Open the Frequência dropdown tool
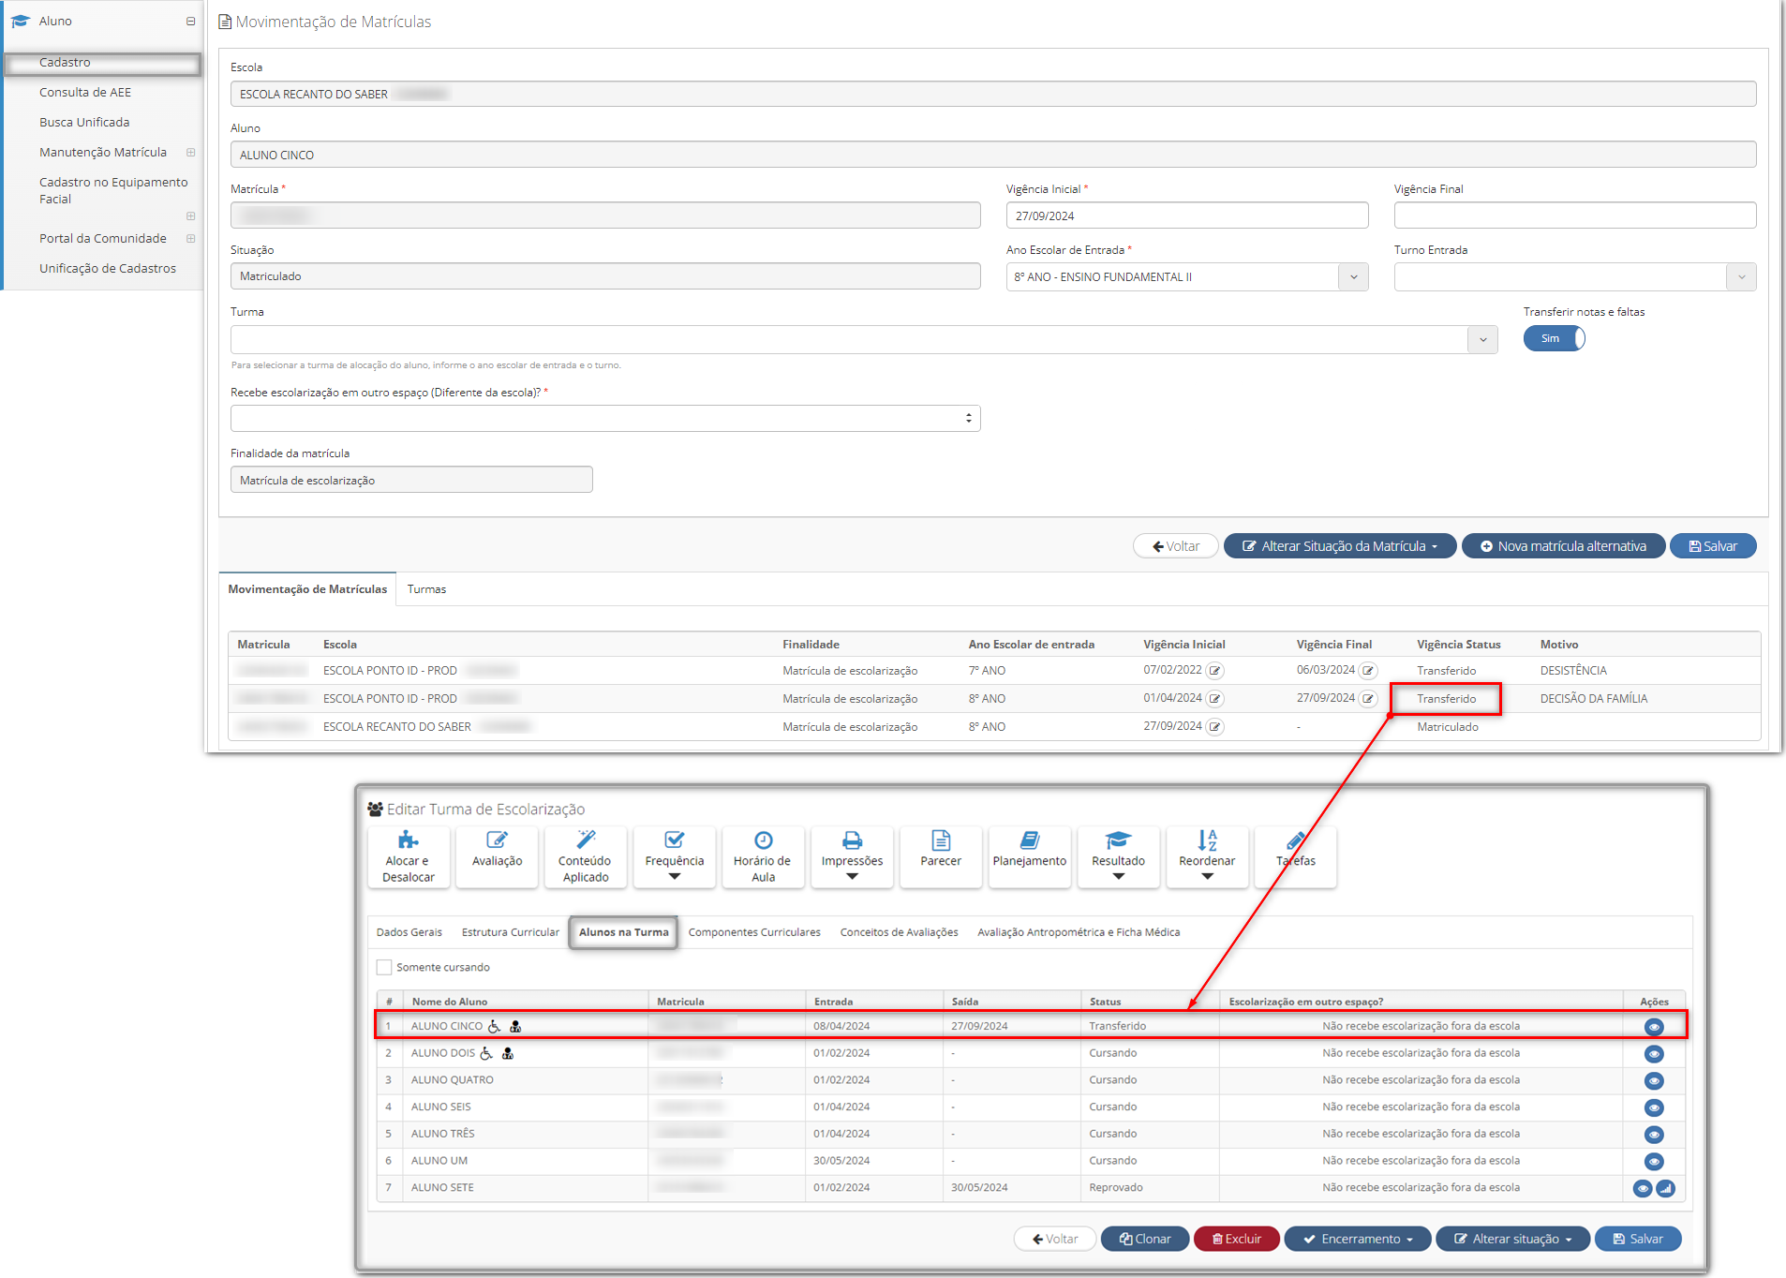Image resolution: width=1786 pixels, height=1278 pixels. tap(674, 856)
